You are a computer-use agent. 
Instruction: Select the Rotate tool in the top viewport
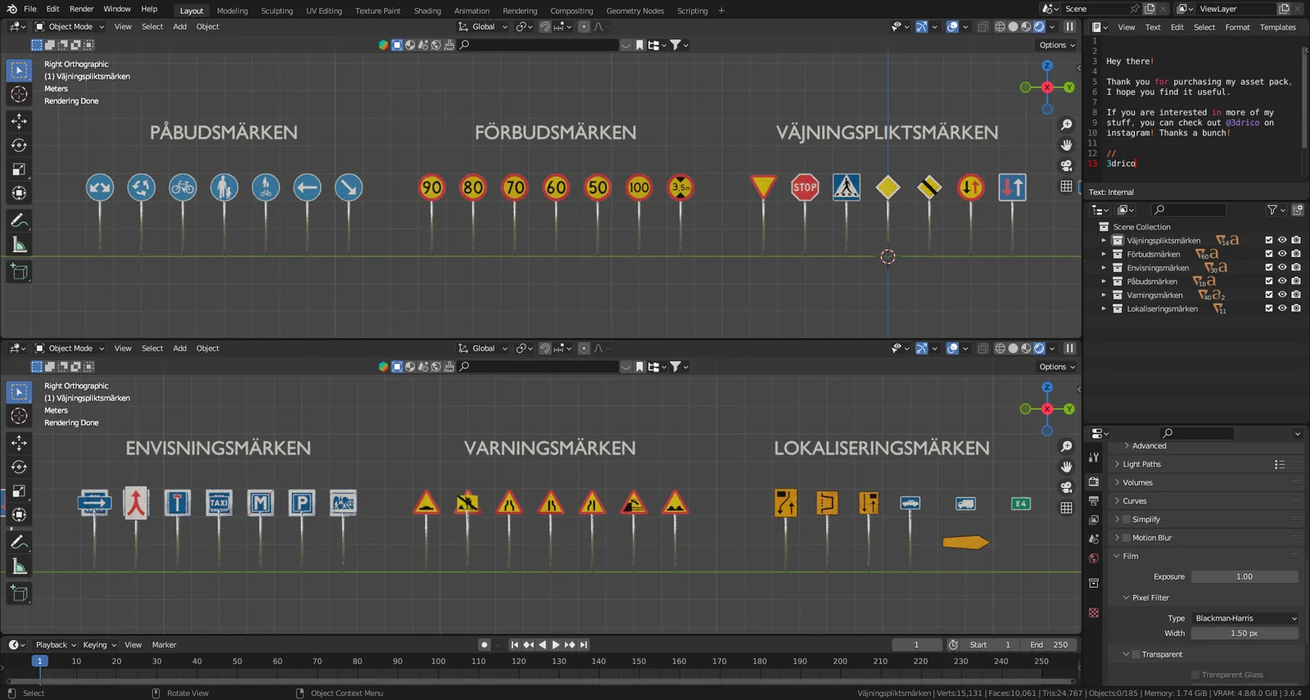(x=19, y=145)
